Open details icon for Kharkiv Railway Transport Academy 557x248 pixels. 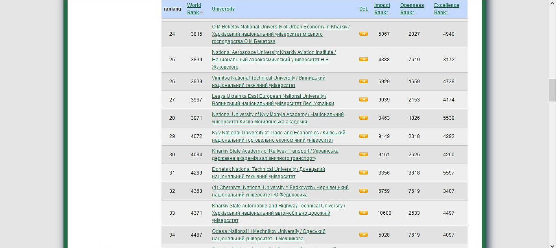click(363, 154)
